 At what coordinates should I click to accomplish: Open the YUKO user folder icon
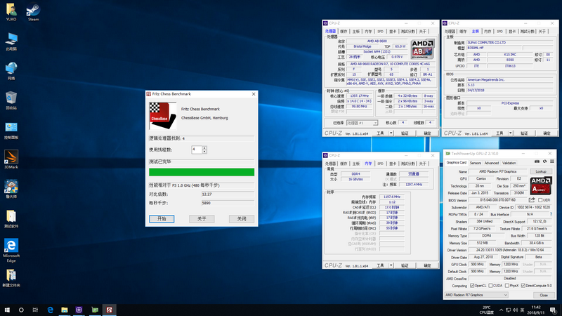point(11,12)
